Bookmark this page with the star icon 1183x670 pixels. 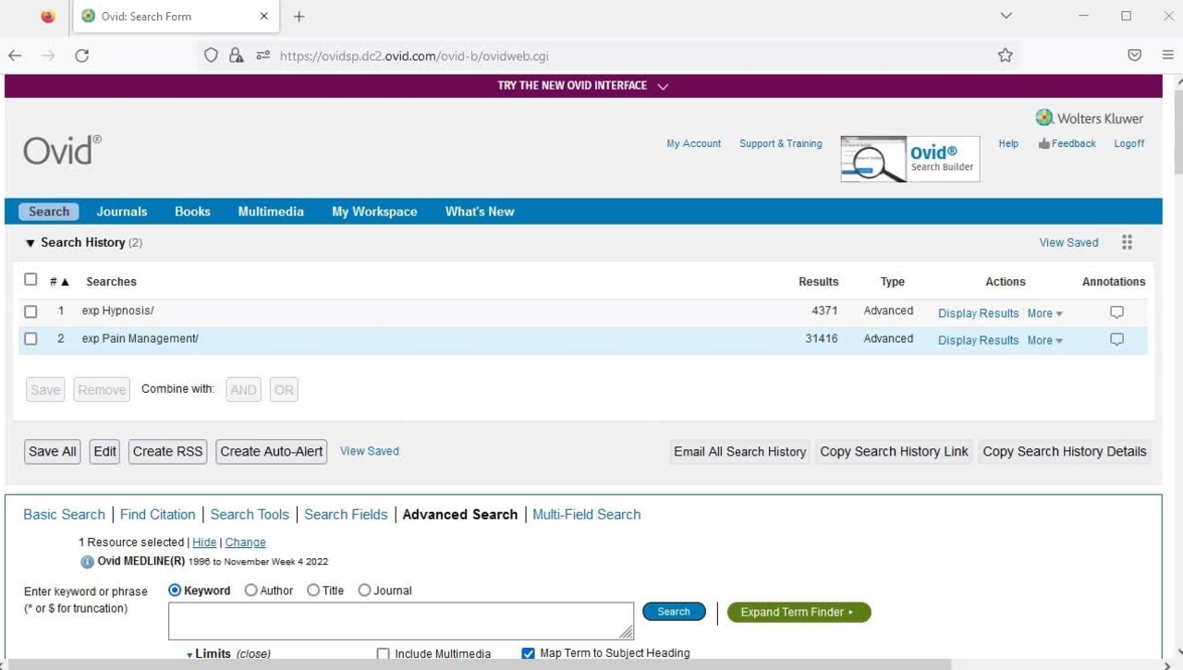[x=1005, y=55]
